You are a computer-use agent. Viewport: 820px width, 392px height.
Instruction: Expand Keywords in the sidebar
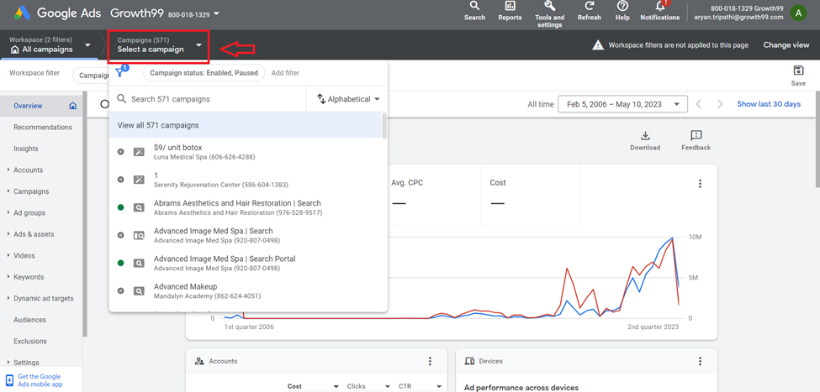click(8, 277)
